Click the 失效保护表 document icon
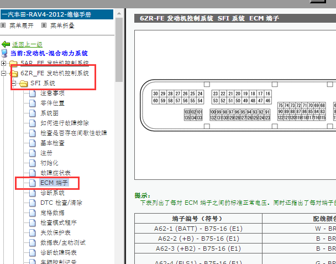The height and width of the screenshot is (264, 336). pyautogui.click(x=33, y=233)
